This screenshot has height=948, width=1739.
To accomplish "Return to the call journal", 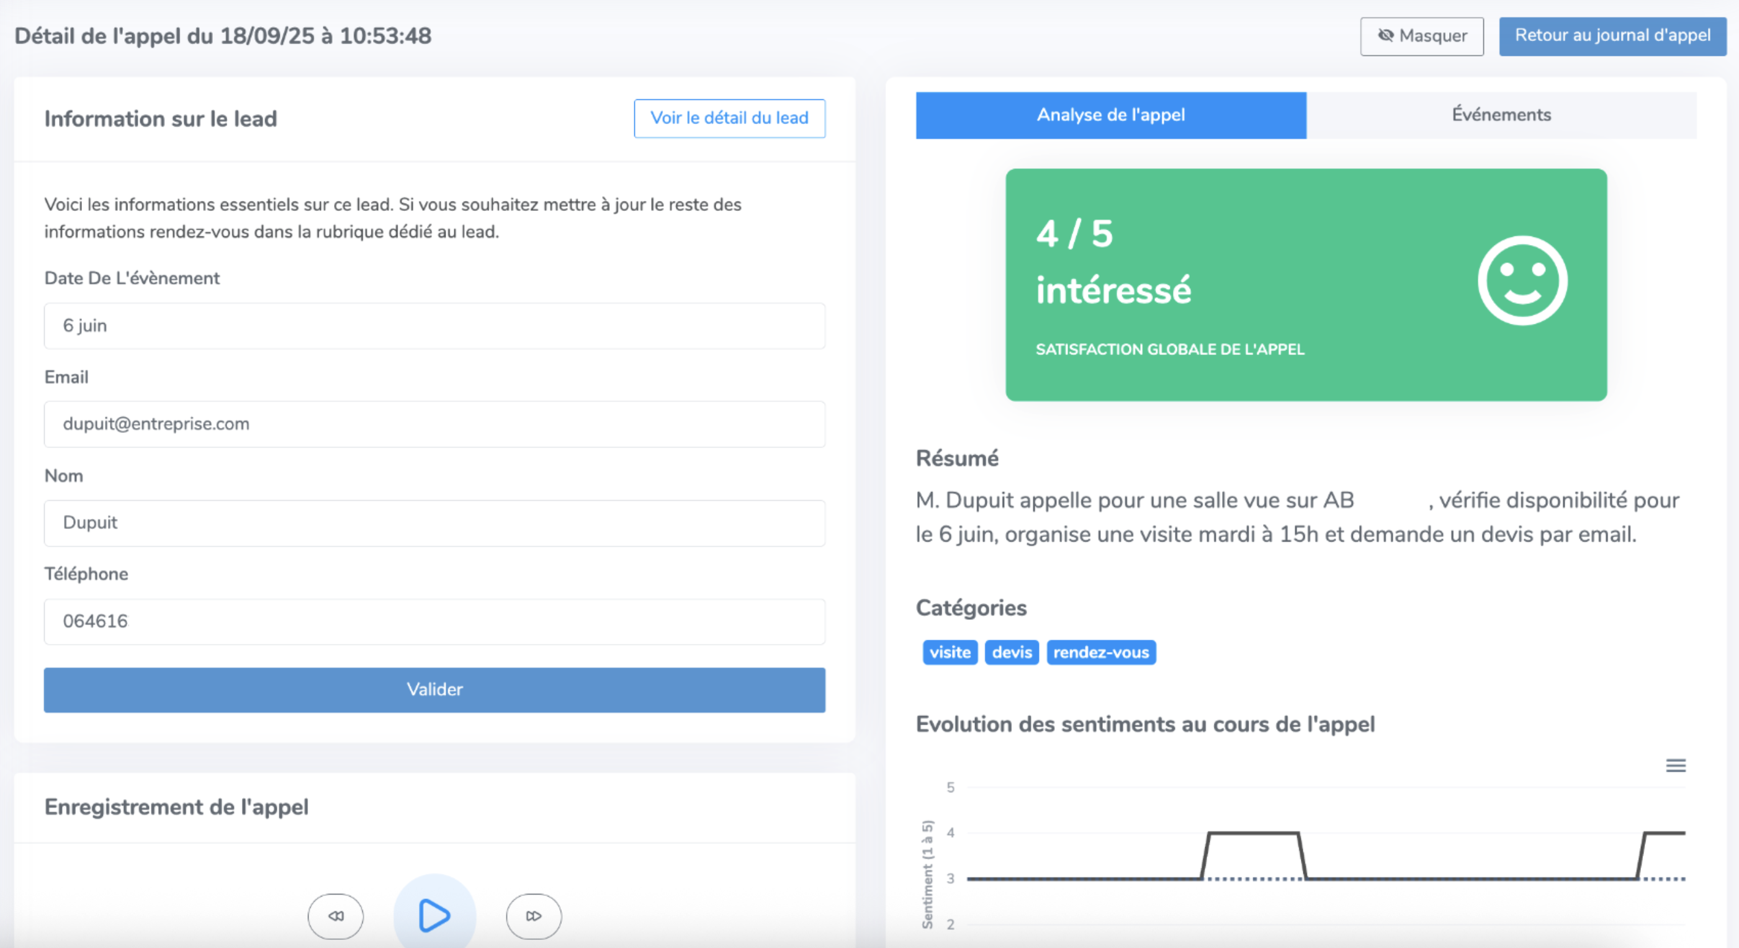I will pos(1612,36).
